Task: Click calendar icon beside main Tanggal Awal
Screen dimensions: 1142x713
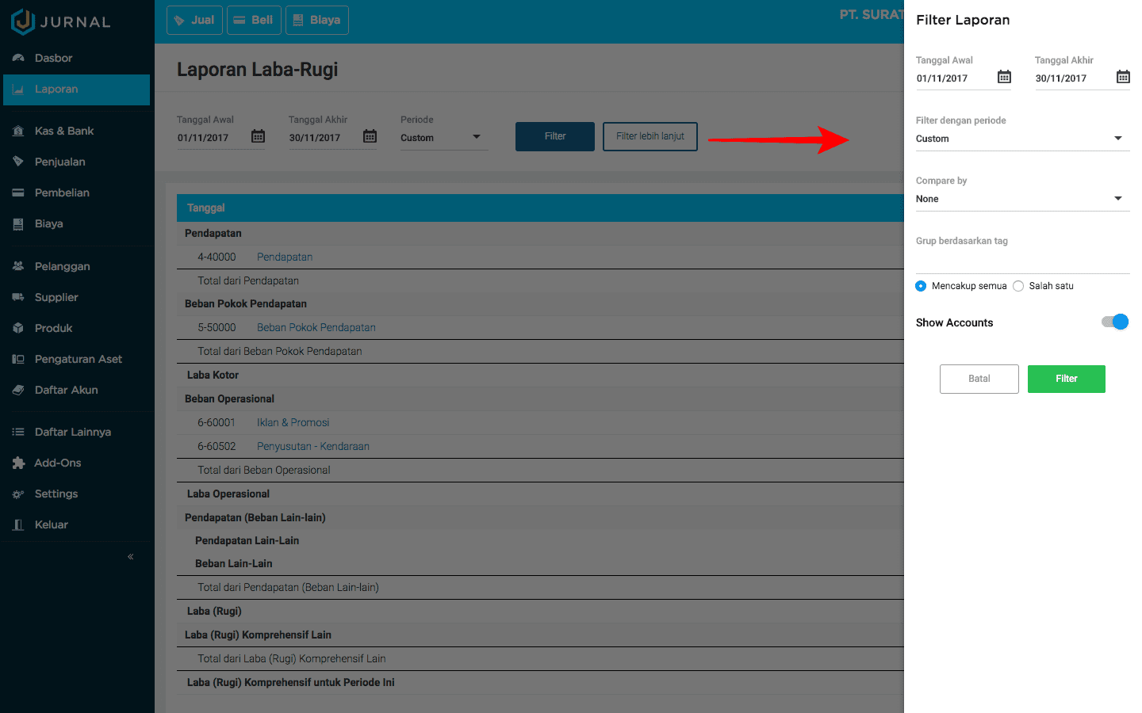Action: pyautogui.click(x=258, y=136)
